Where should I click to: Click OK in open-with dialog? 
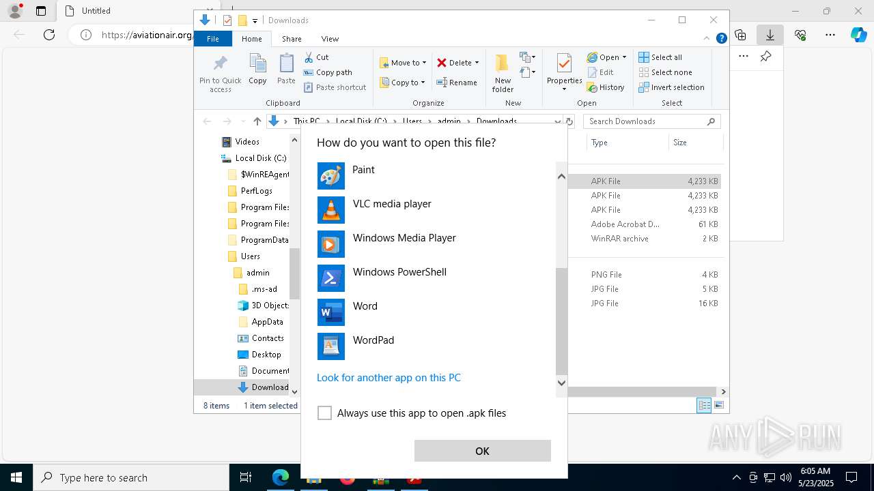[x=482, y=451]
